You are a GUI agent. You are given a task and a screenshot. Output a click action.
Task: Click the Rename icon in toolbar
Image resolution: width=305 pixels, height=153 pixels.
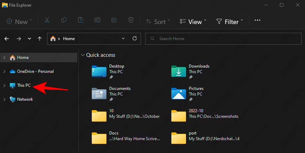click(x=97, y=21)
